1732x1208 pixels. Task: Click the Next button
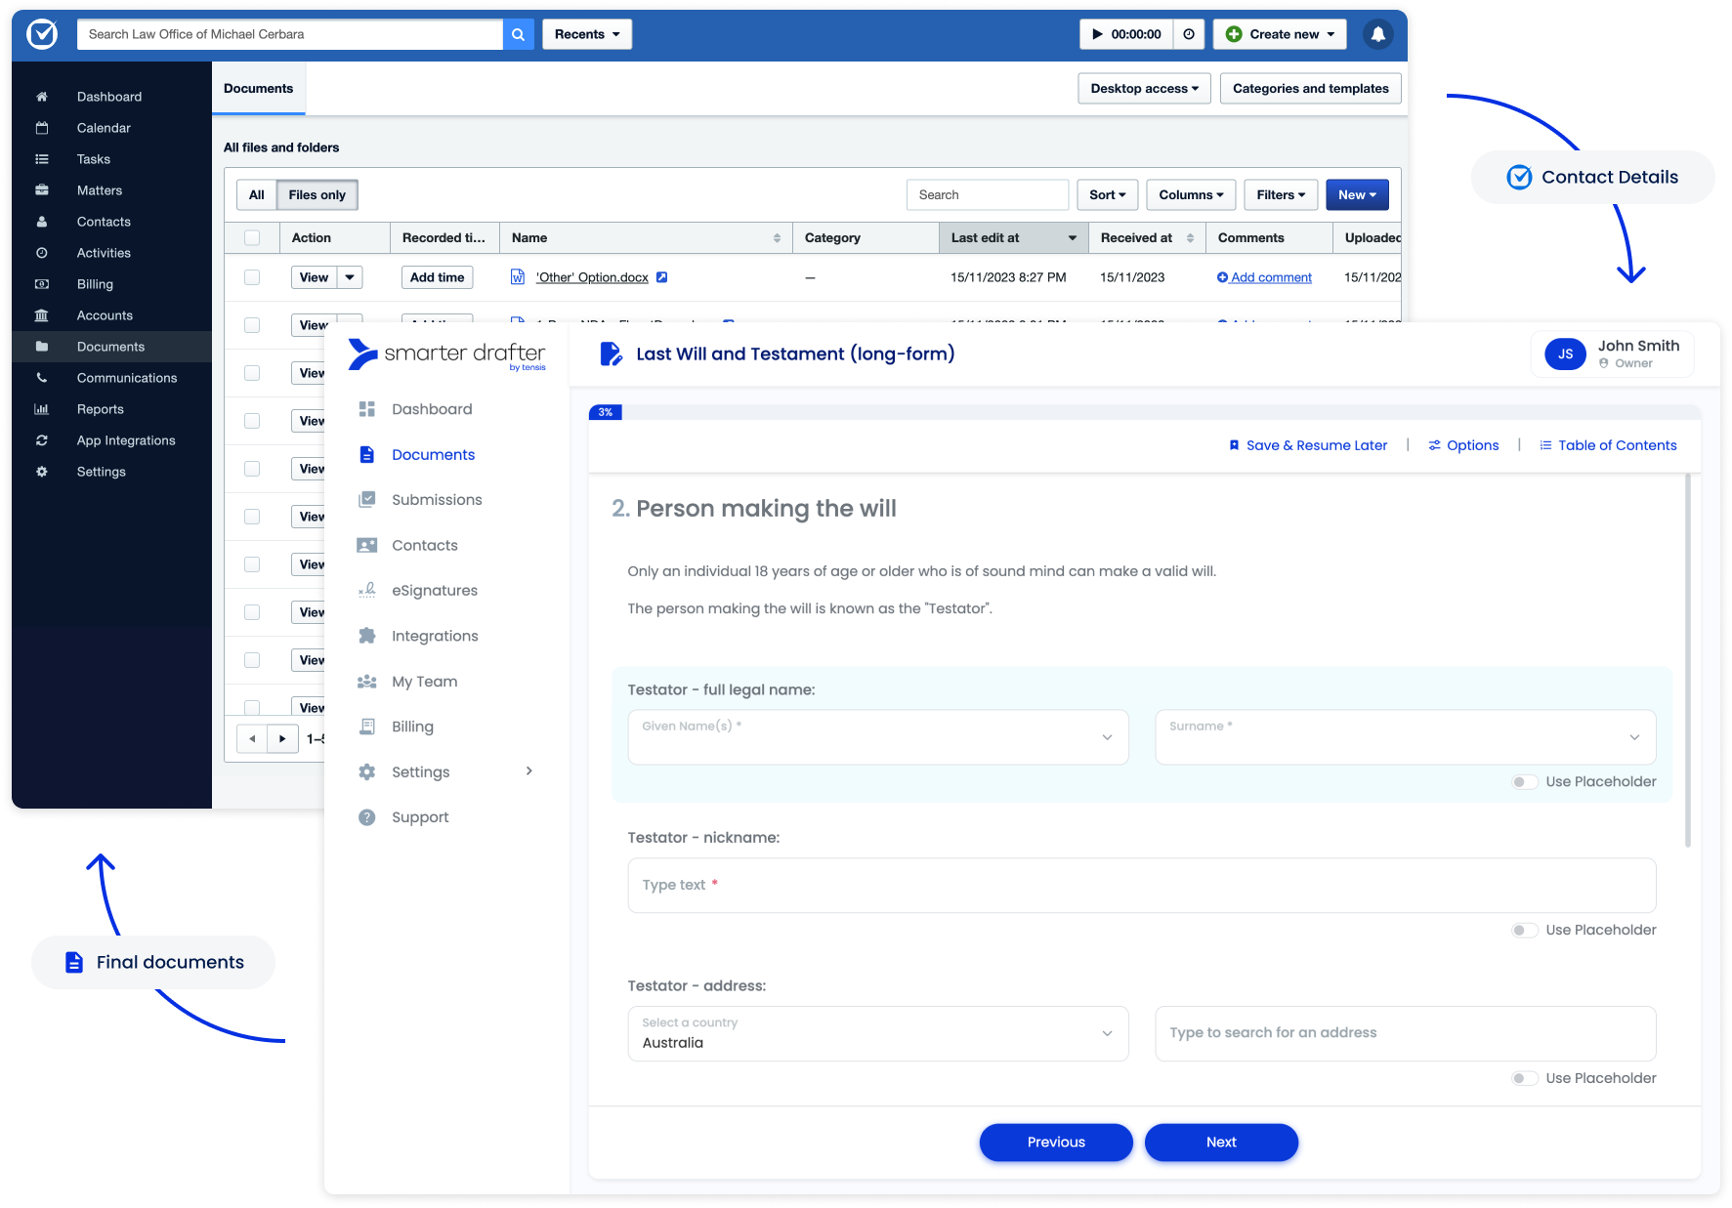(1221, 1143)
